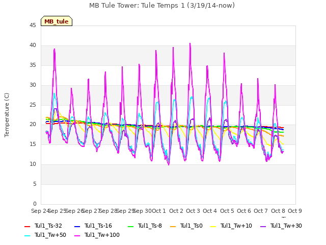Click the Tul1_Tw+100 legend label
Viewport: 326px width, 245px height.
pos(102,235)
